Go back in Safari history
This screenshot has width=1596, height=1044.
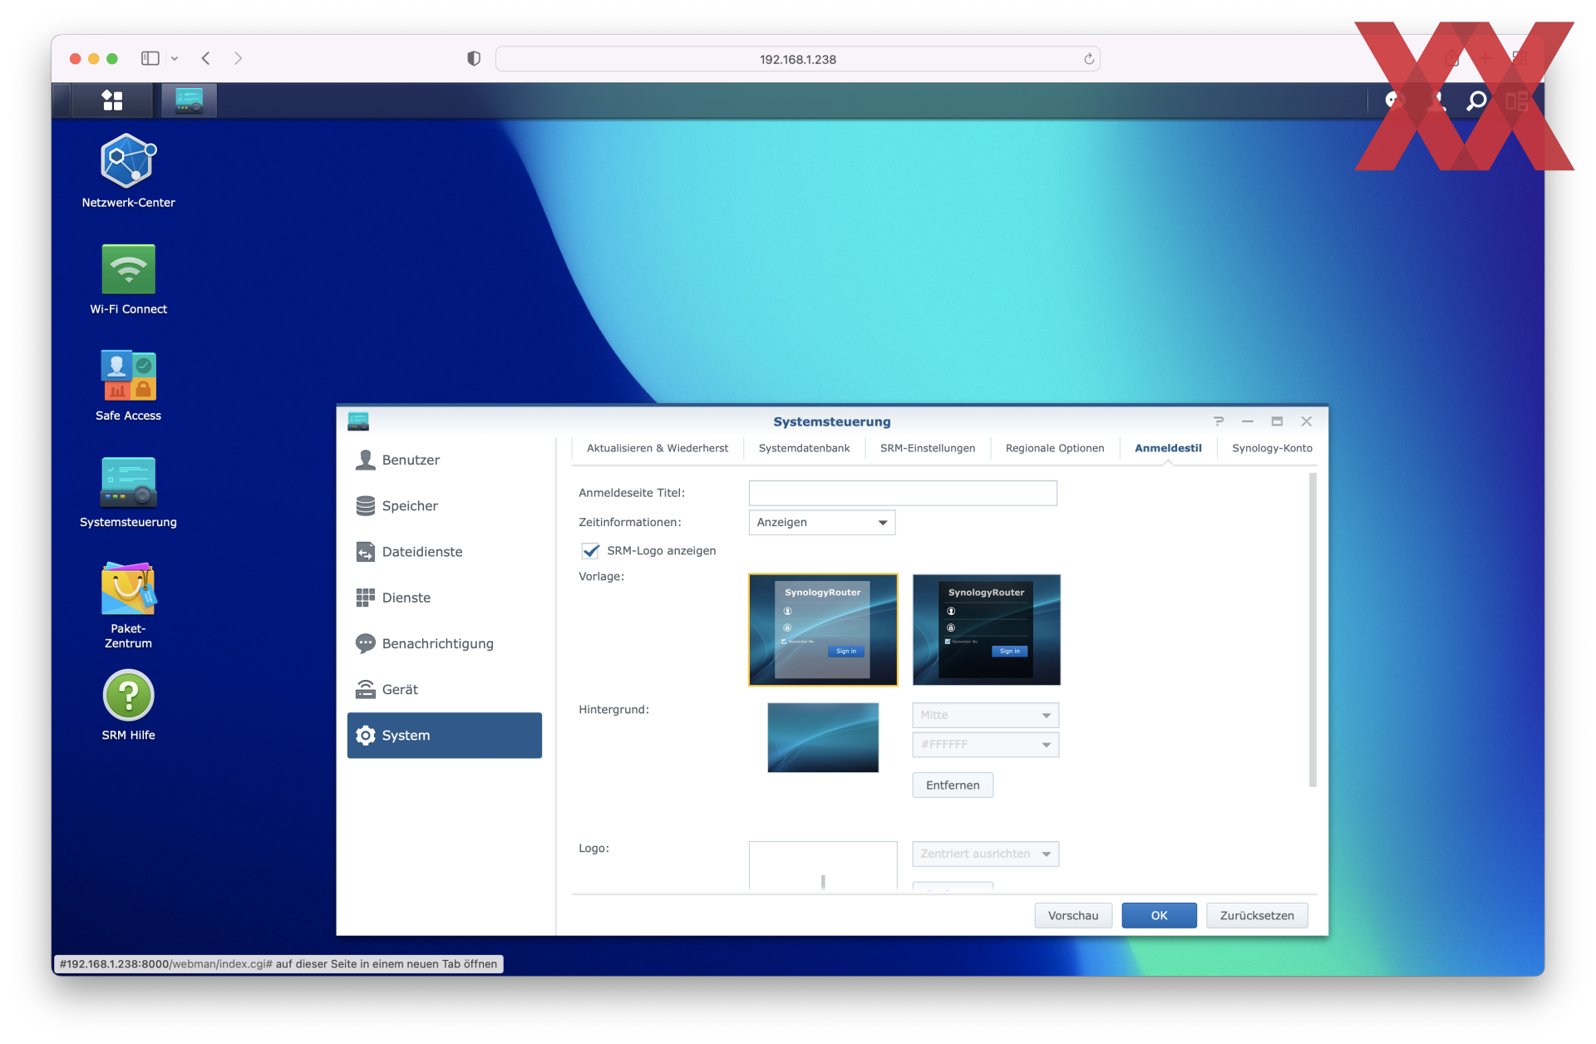click(x=205, y=58)
